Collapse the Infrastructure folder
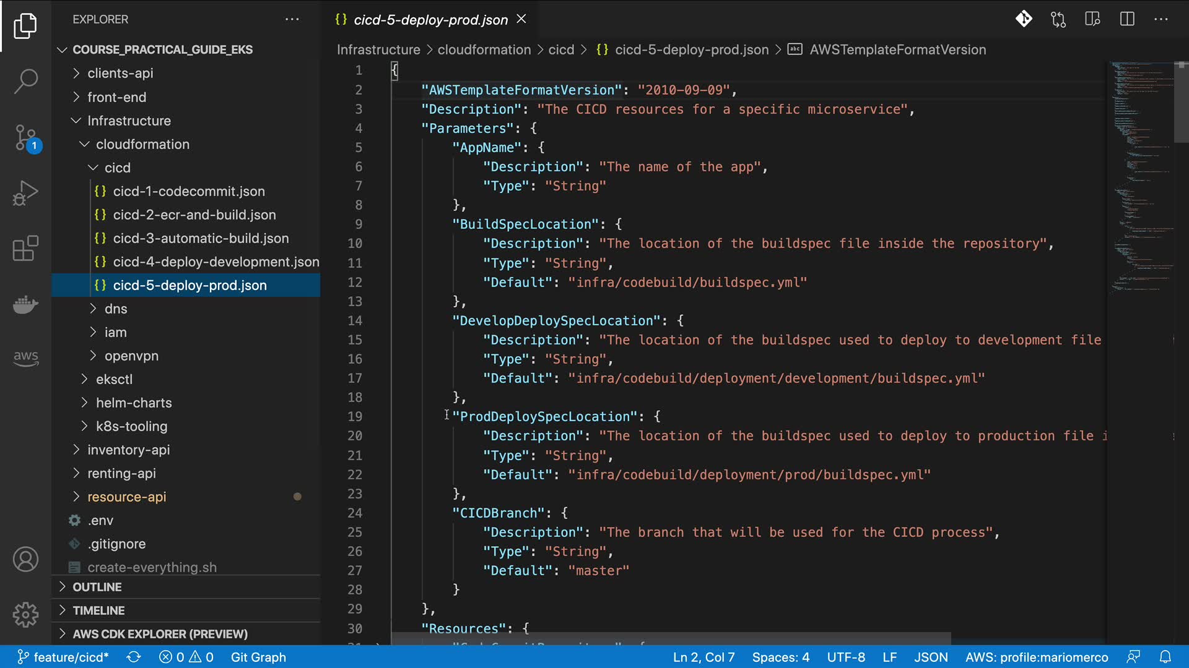Image resolution: width=1189 pixels, height=668 pixels. [x=129, y=121]
